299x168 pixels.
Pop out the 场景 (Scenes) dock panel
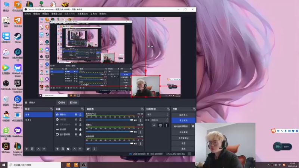[x=51, y=109]
